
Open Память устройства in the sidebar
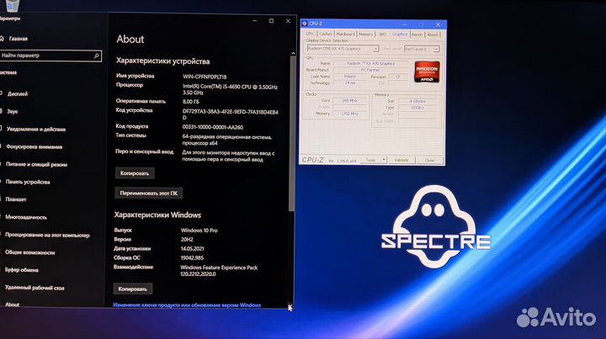[x=28, y=183]
